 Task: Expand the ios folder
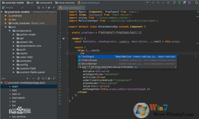point(6,20)
